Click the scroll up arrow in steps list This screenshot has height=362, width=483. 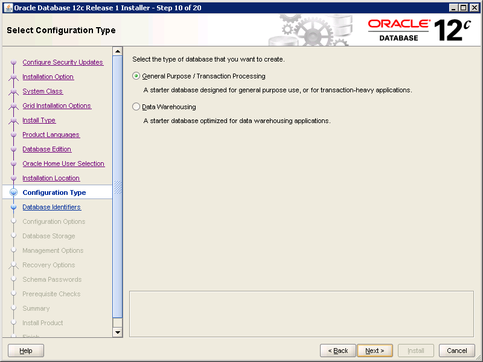(x=118, y=51)
